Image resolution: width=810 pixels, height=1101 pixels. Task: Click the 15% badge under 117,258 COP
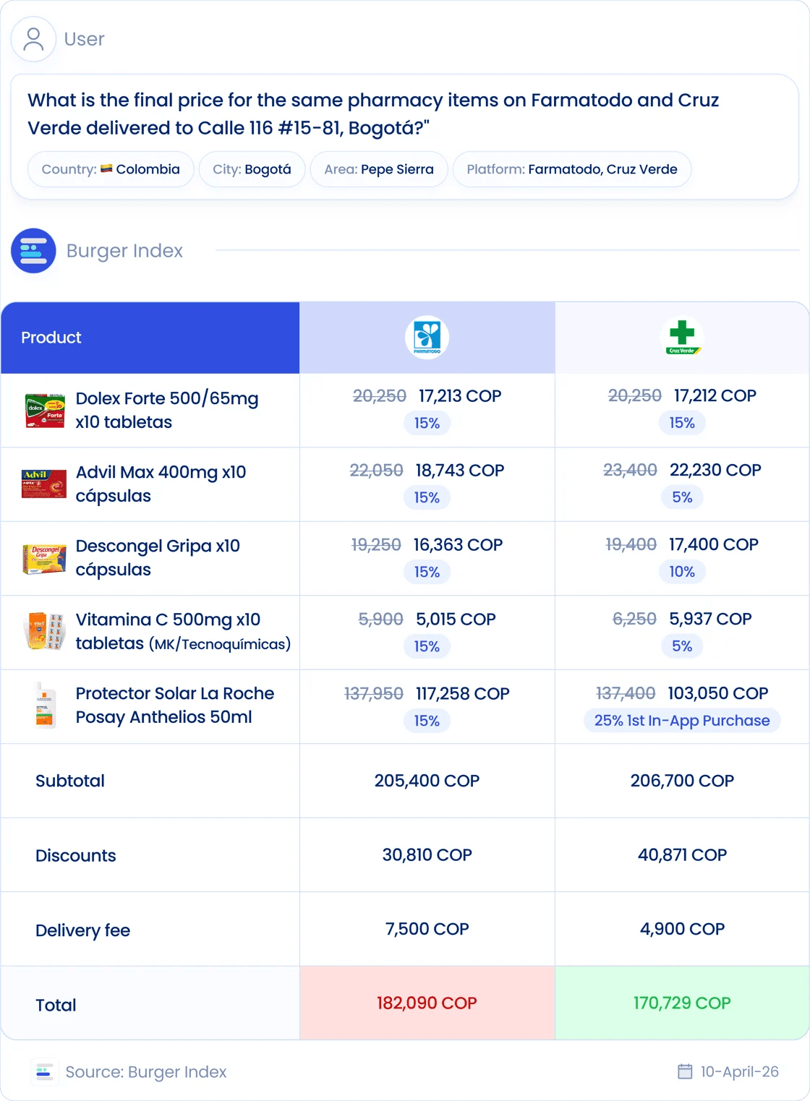pyautogui.click(x=427, y=721)
